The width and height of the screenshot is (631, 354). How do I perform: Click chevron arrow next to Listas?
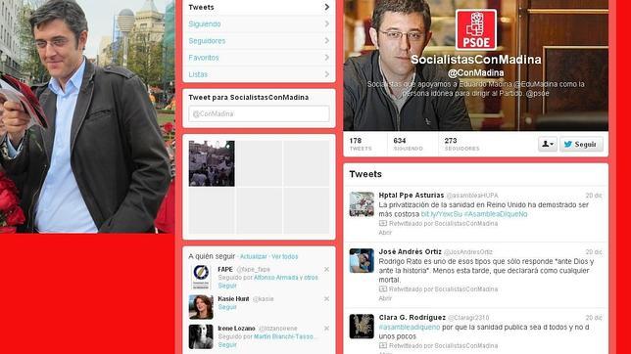(x=327, y=74)
